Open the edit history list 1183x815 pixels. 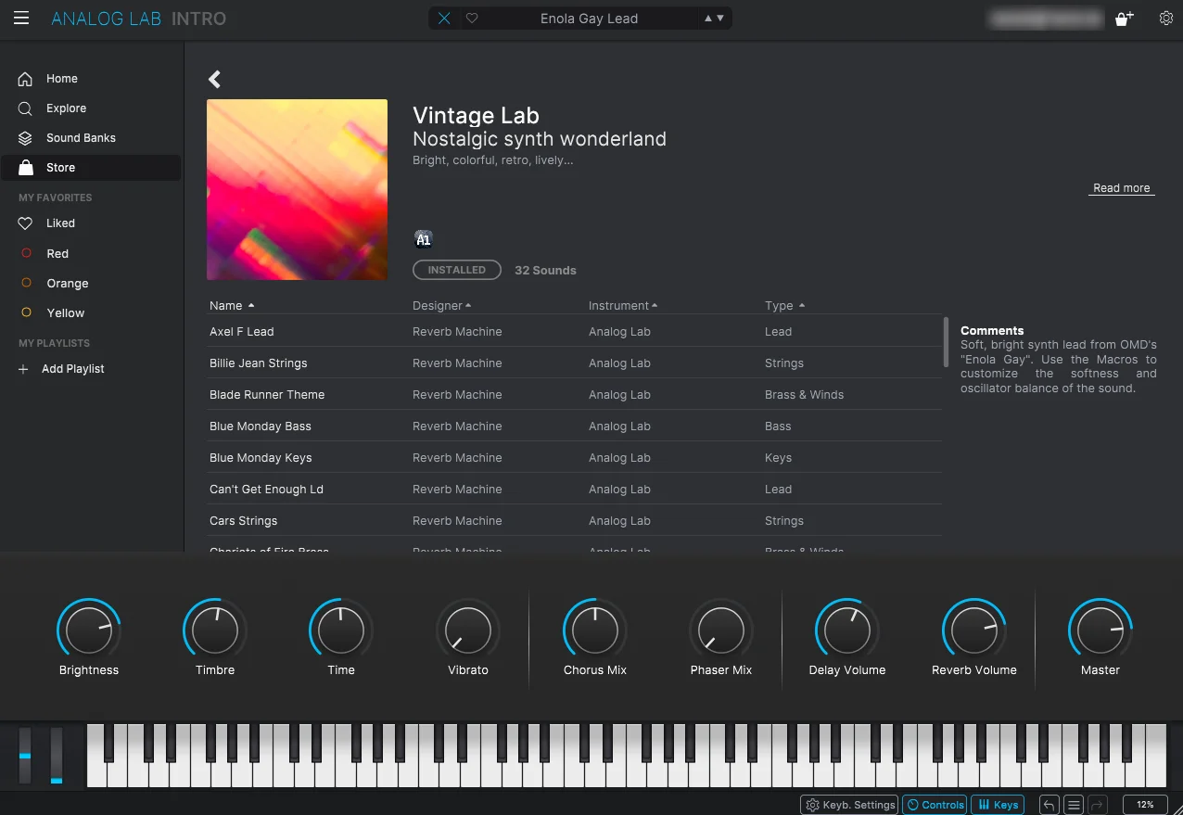pyautogui.click(x=1074, y=805)
